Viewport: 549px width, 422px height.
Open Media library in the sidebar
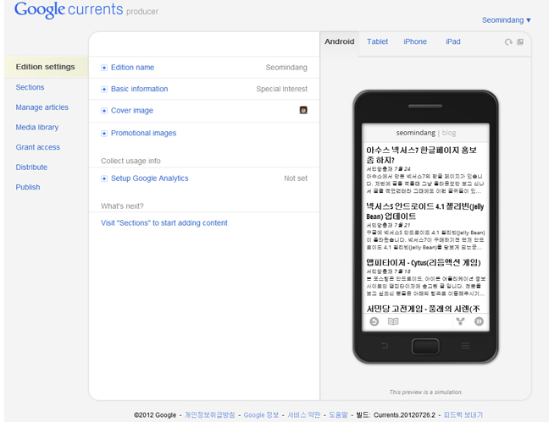coord(36,127)
